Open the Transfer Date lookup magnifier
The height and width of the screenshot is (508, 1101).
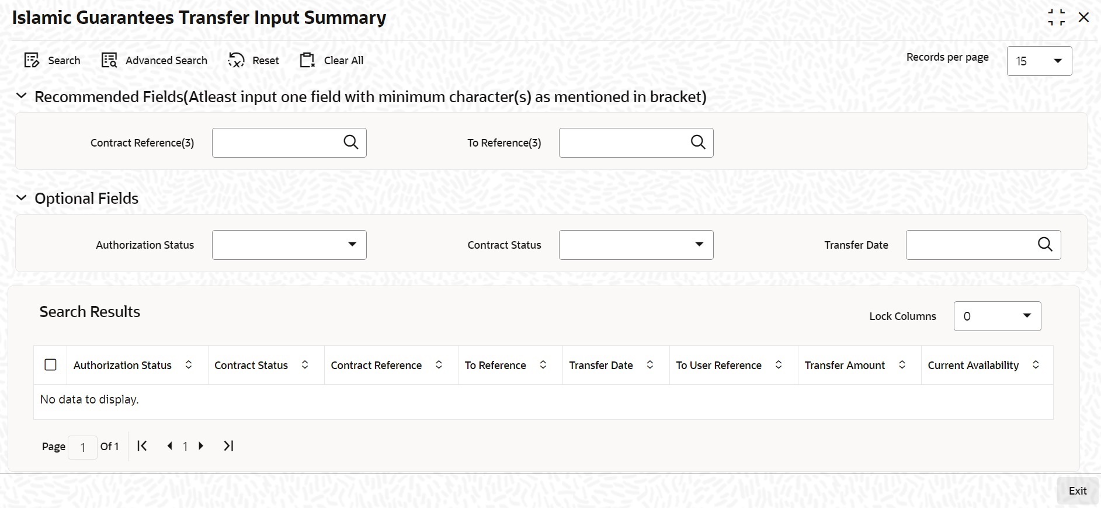[1044, 245]
